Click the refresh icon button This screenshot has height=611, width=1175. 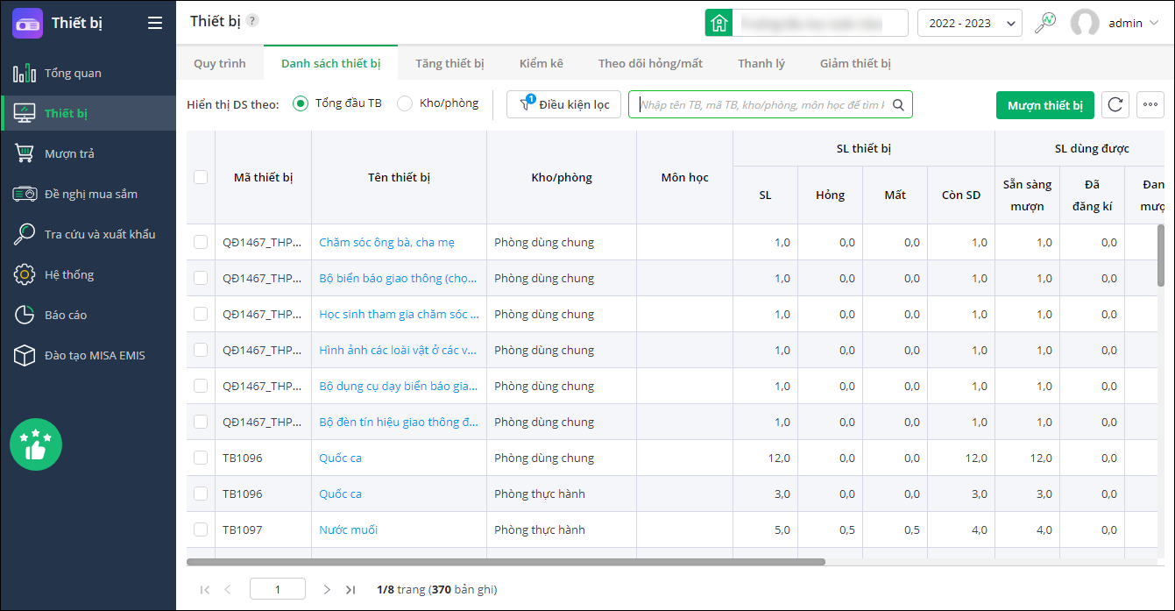1115,105
